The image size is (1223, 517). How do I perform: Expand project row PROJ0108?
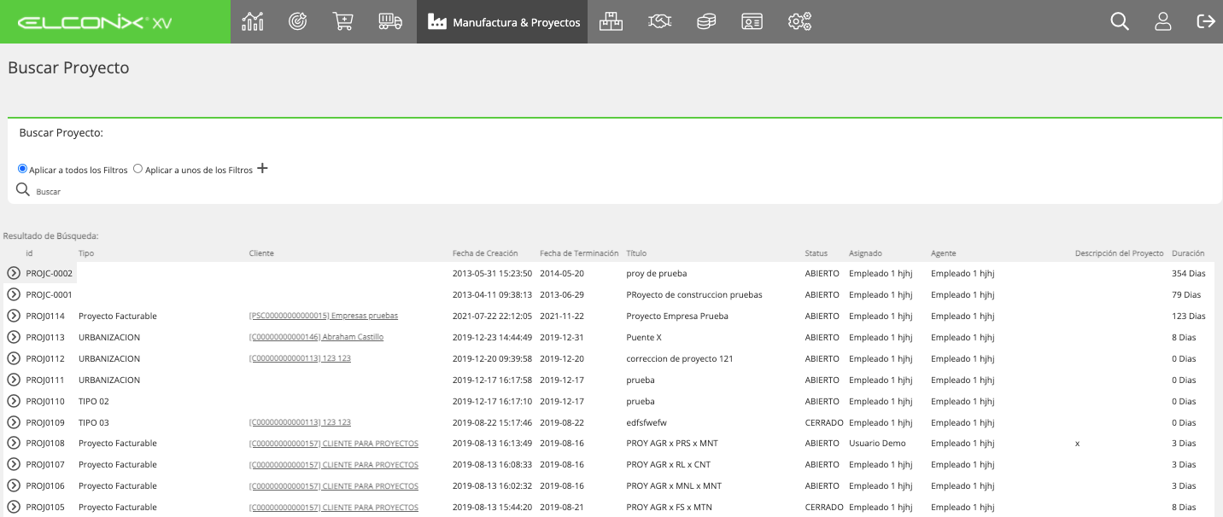14,443
